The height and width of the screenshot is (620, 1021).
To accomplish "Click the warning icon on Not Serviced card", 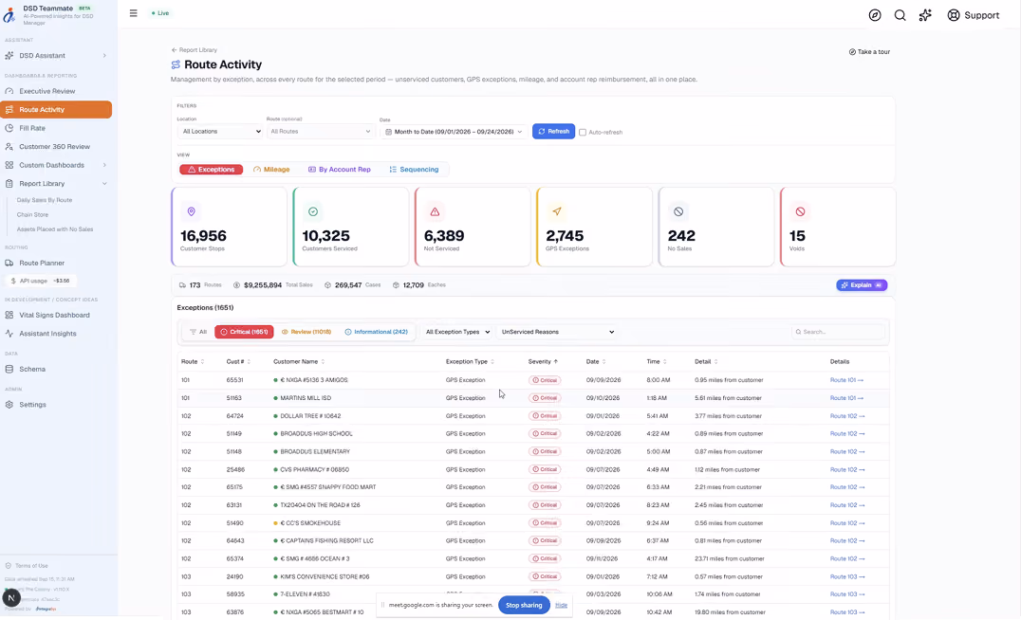I will [435, 211].
